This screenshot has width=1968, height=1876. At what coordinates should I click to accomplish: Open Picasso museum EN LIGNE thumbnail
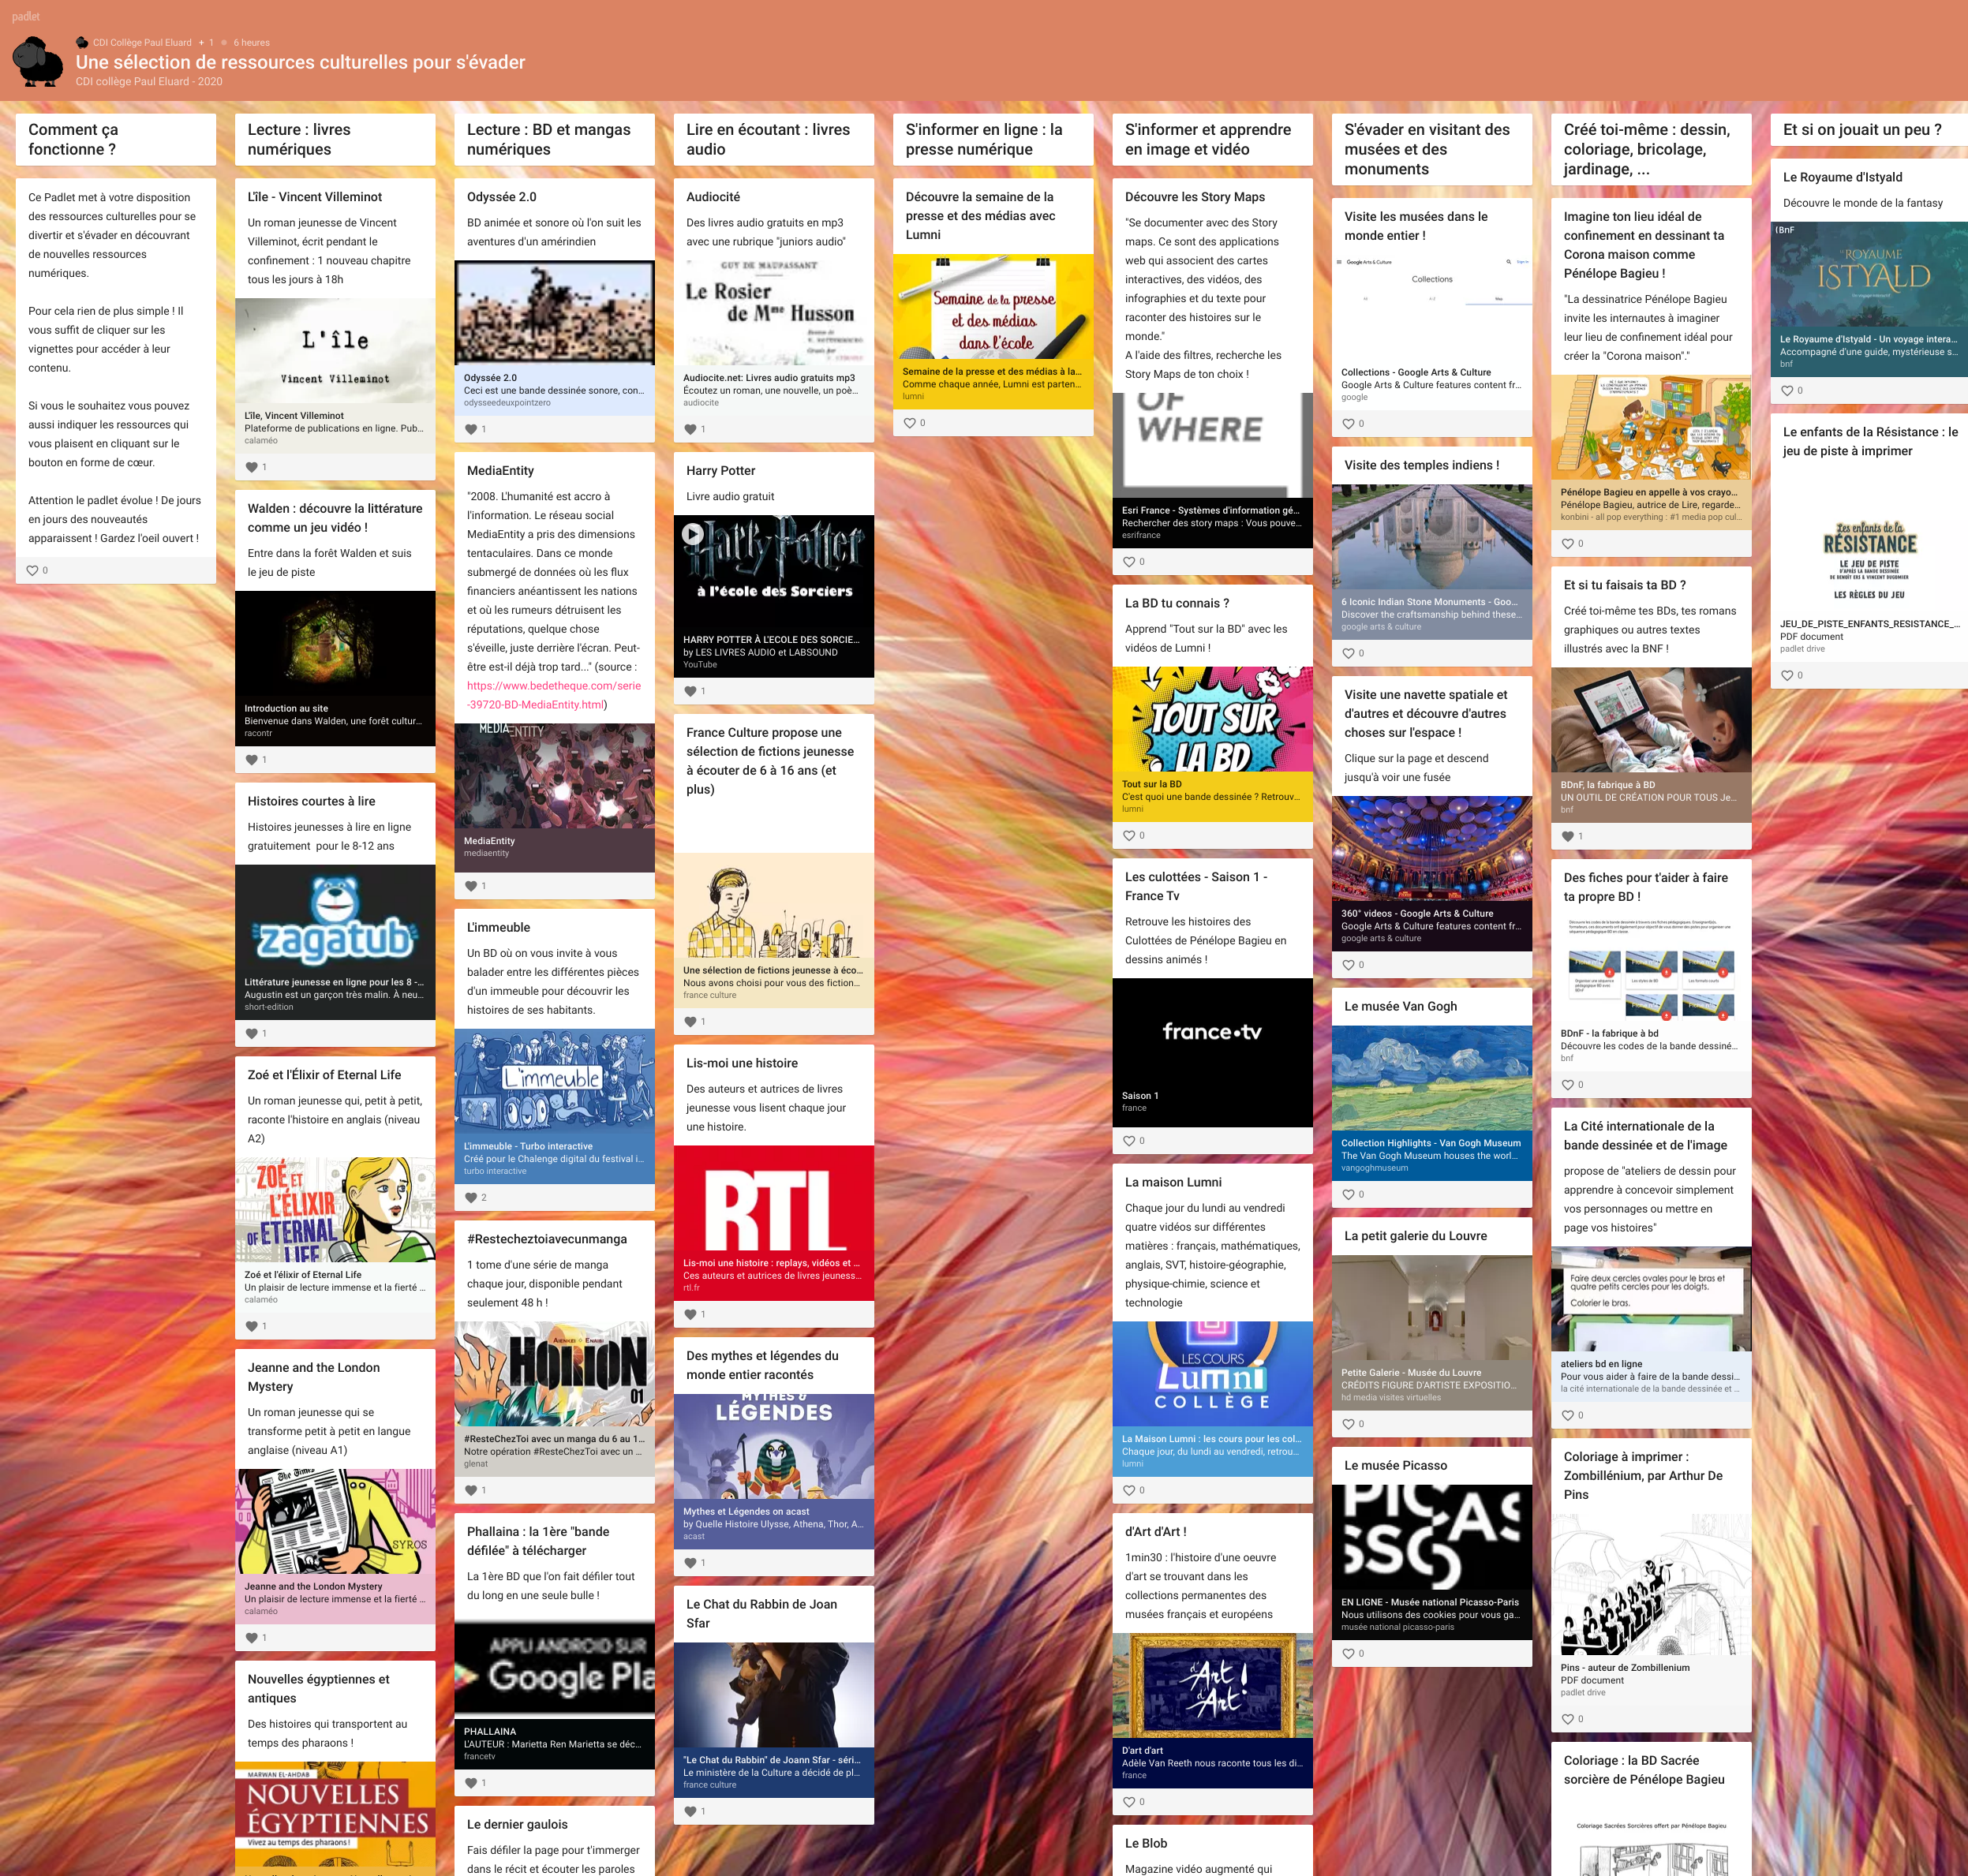(1432, 1537)
